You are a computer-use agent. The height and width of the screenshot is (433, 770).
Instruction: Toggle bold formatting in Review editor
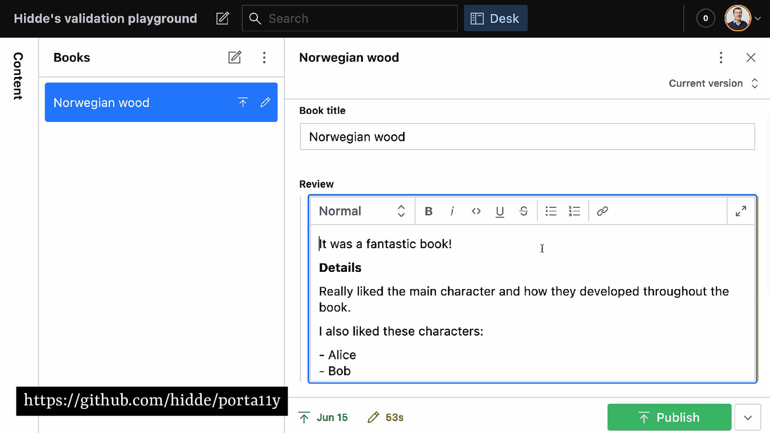point(428,211)
